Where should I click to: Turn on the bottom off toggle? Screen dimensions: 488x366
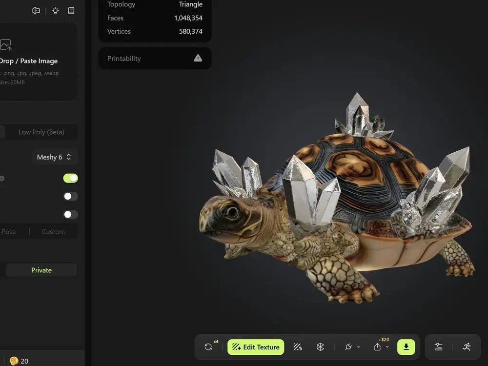71,214
